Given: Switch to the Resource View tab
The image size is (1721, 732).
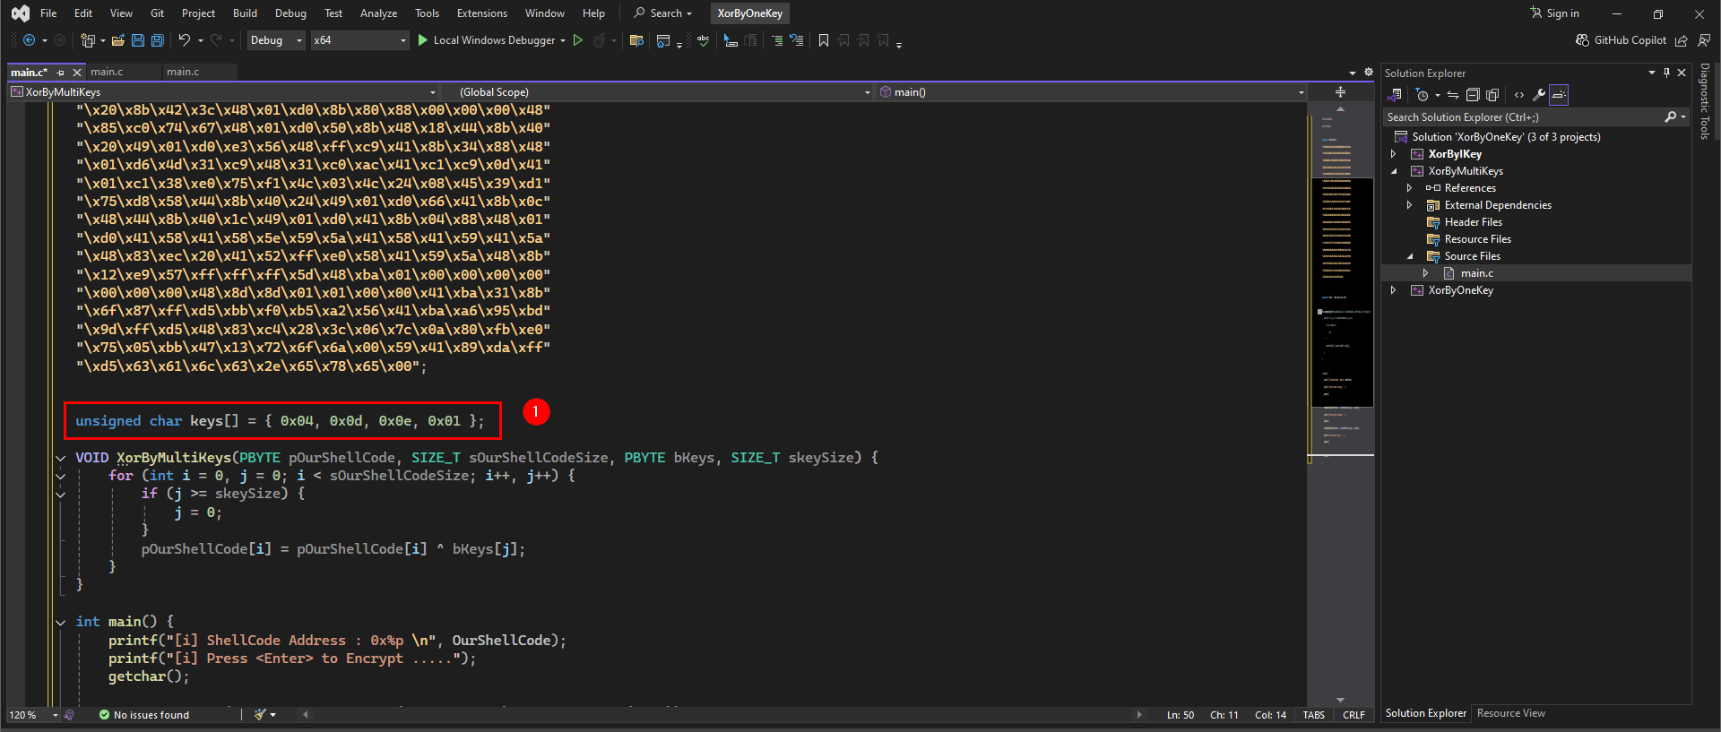Looking at the screenshot, I should 1511,713.
